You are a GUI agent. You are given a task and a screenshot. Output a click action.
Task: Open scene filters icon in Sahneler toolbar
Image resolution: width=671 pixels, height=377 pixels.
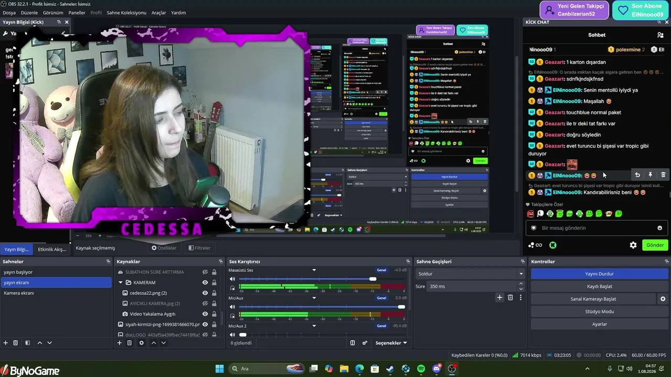click(27, 343)
